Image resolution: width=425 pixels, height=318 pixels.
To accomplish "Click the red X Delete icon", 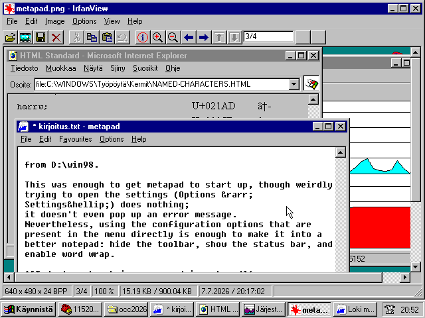I will click(x=56, y=37).
